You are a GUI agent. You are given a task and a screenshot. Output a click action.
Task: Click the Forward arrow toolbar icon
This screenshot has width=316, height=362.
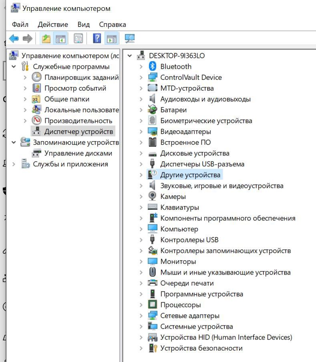point(28,38)
